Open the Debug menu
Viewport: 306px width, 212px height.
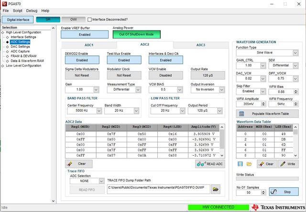coord(32,11)
